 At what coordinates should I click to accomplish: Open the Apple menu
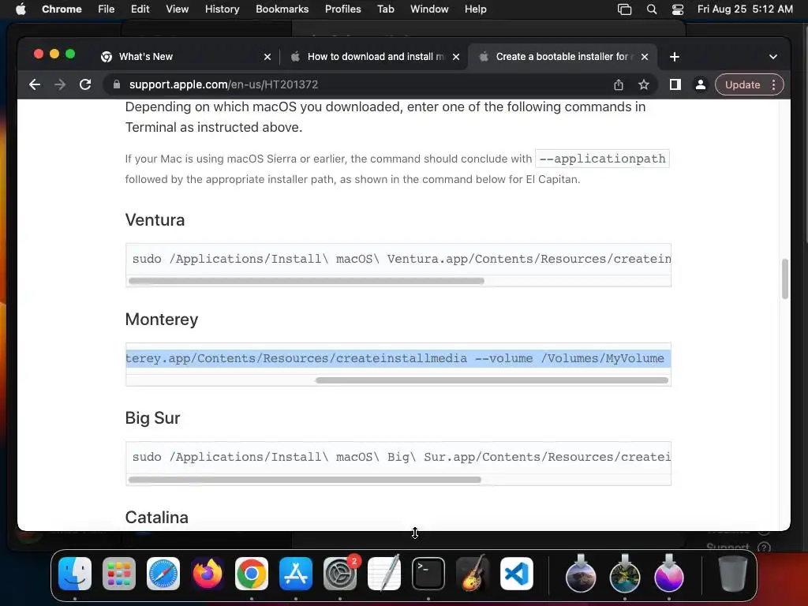click(x=21, y=9)
